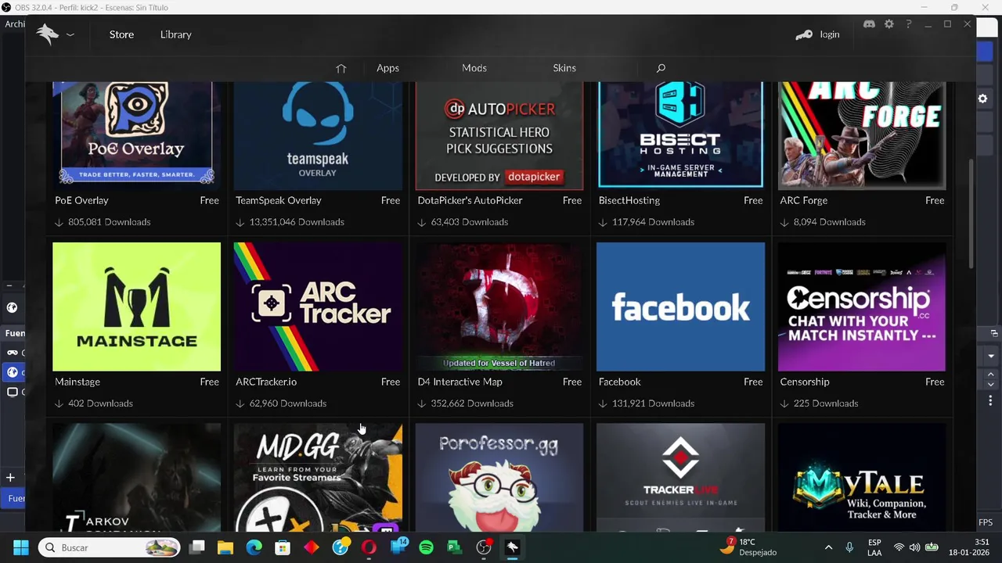Screen dimensions: 1002x563
Task: Open File Explorer from taskbar
Action: point(225,547)
